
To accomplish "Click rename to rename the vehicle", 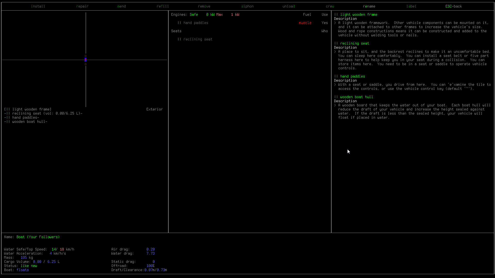I will click(369, 6).
